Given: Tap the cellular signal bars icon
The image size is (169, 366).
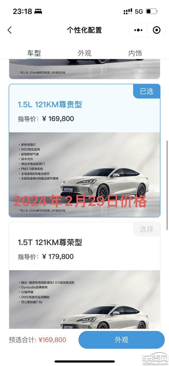Looking at the screenshot, I should point(128,11).
